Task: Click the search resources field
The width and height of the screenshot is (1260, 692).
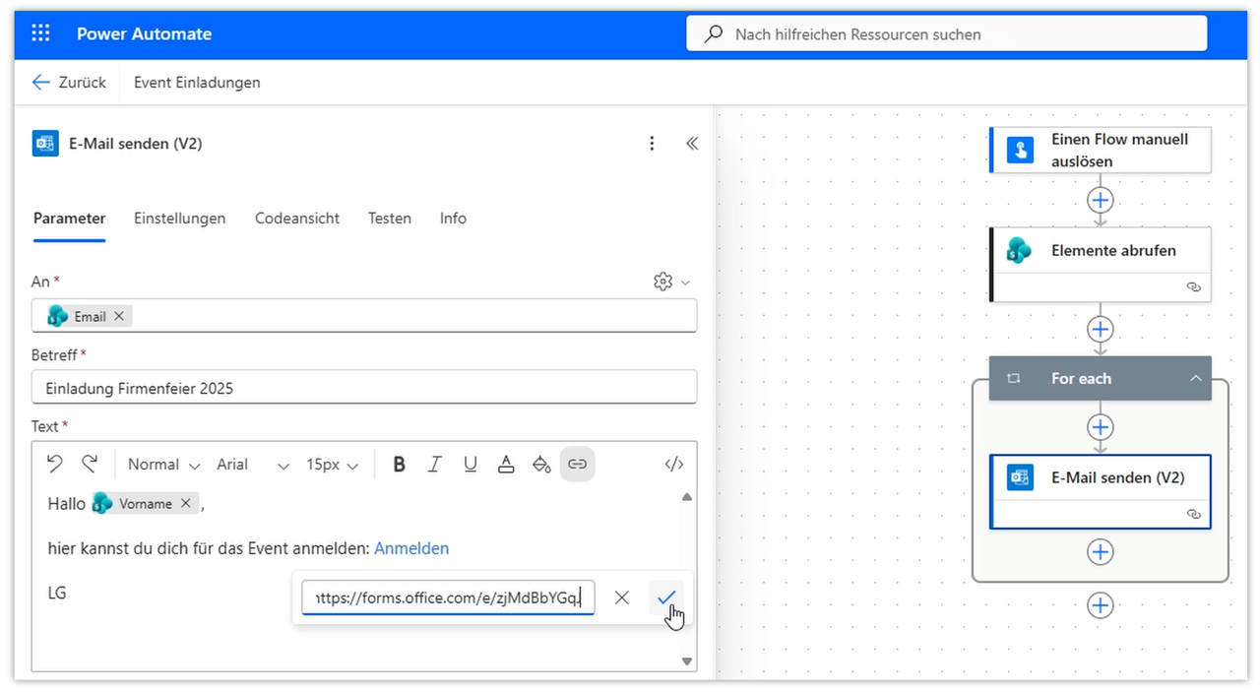Action: pyautogui.click(x=947, y=34)
